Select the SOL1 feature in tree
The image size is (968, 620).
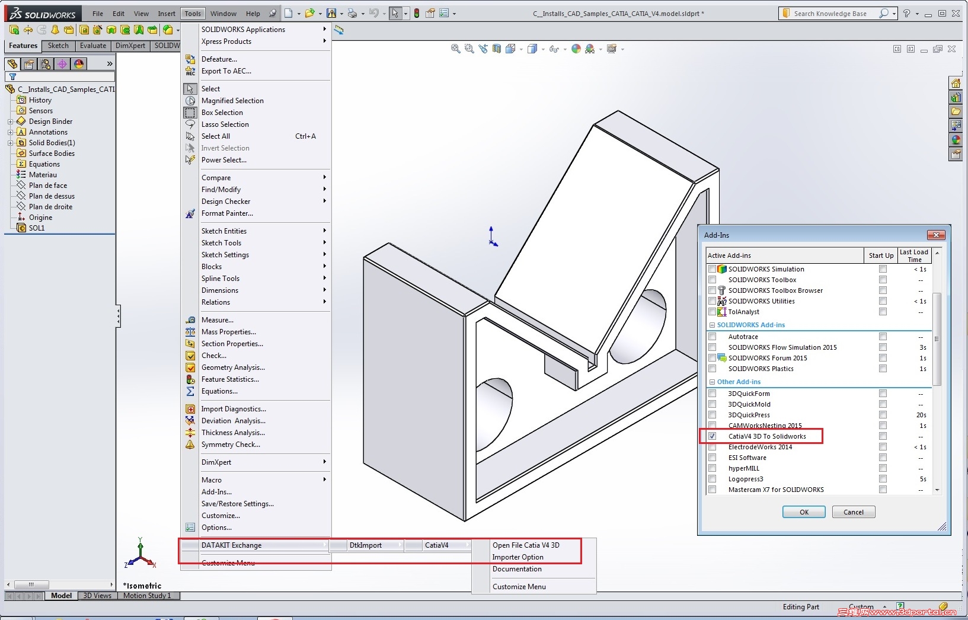pyautogui.click(x=37, y=228)
